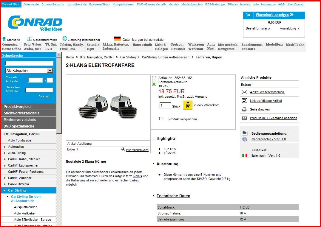Expand the CarHiFi Lautsprecher category
This screenshot has height=227, width=321.
pyautogui.click(x=5, y=166)
